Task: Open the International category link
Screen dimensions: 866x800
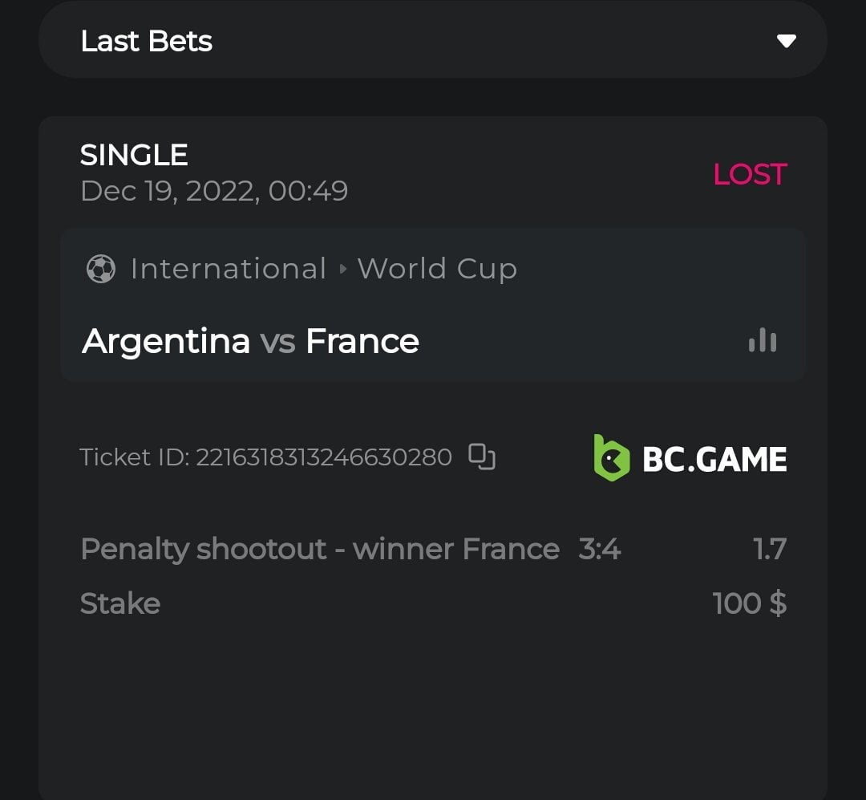Action: (229, 269)
